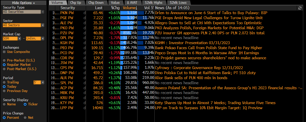Image resolution: width=306 pixels, height=122 pixels.
Task: Open the LPP PW security
Action: [67, 108]
